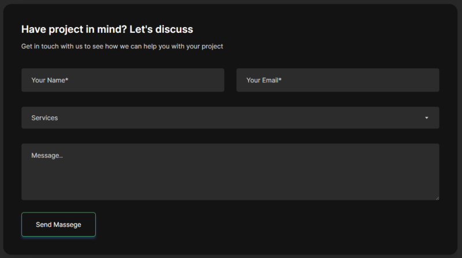
Task: Click inside the Message text area
Action: tap(230, 172)
